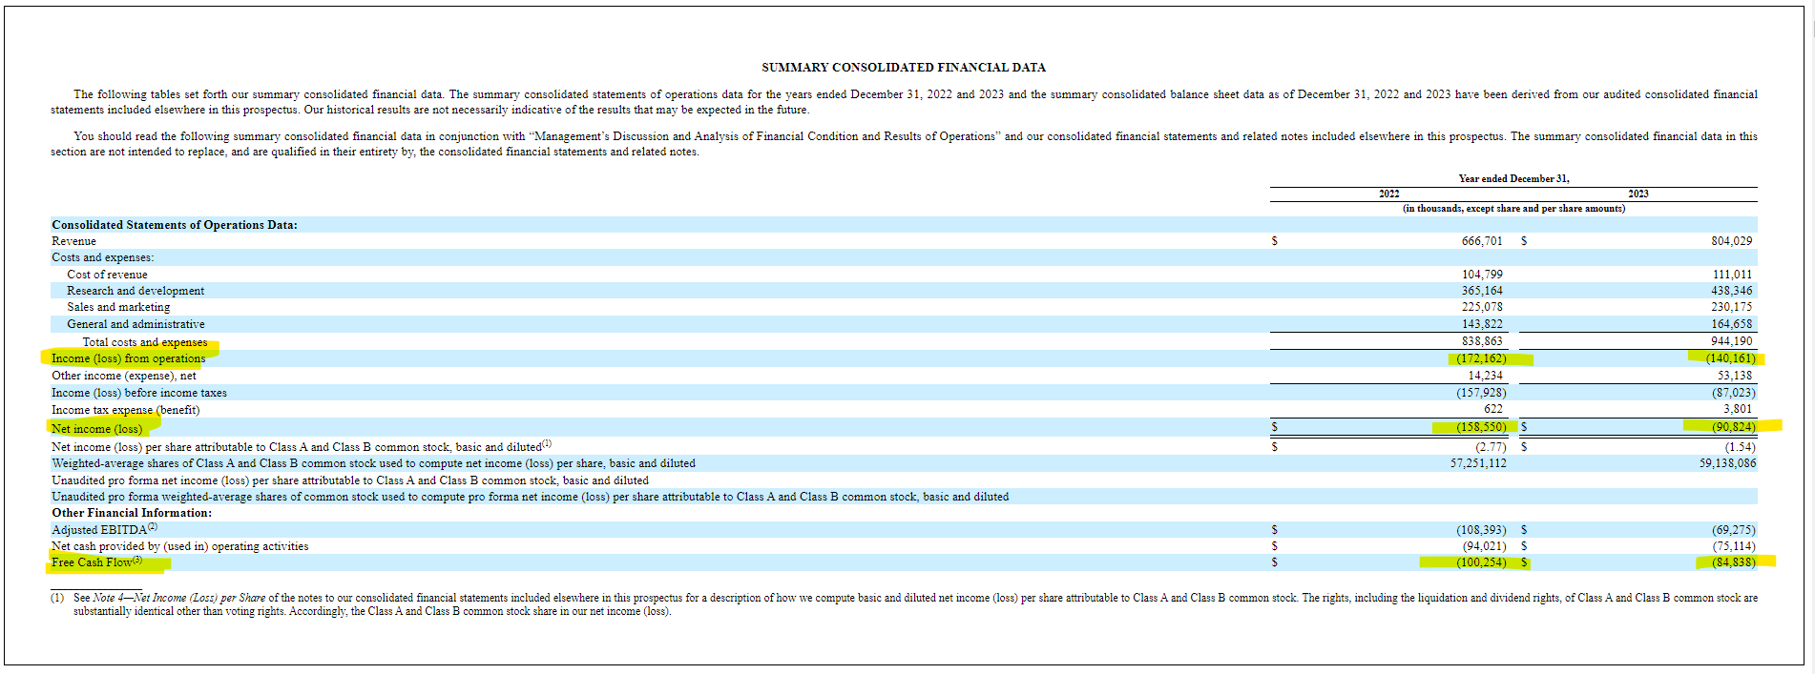
Task: Click 'Net cash provided by (used in) operating activities'
Action: point(180,546)
